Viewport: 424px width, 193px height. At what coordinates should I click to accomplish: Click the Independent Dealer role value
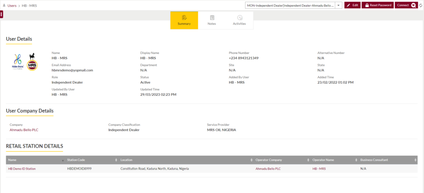click(67, 82)
